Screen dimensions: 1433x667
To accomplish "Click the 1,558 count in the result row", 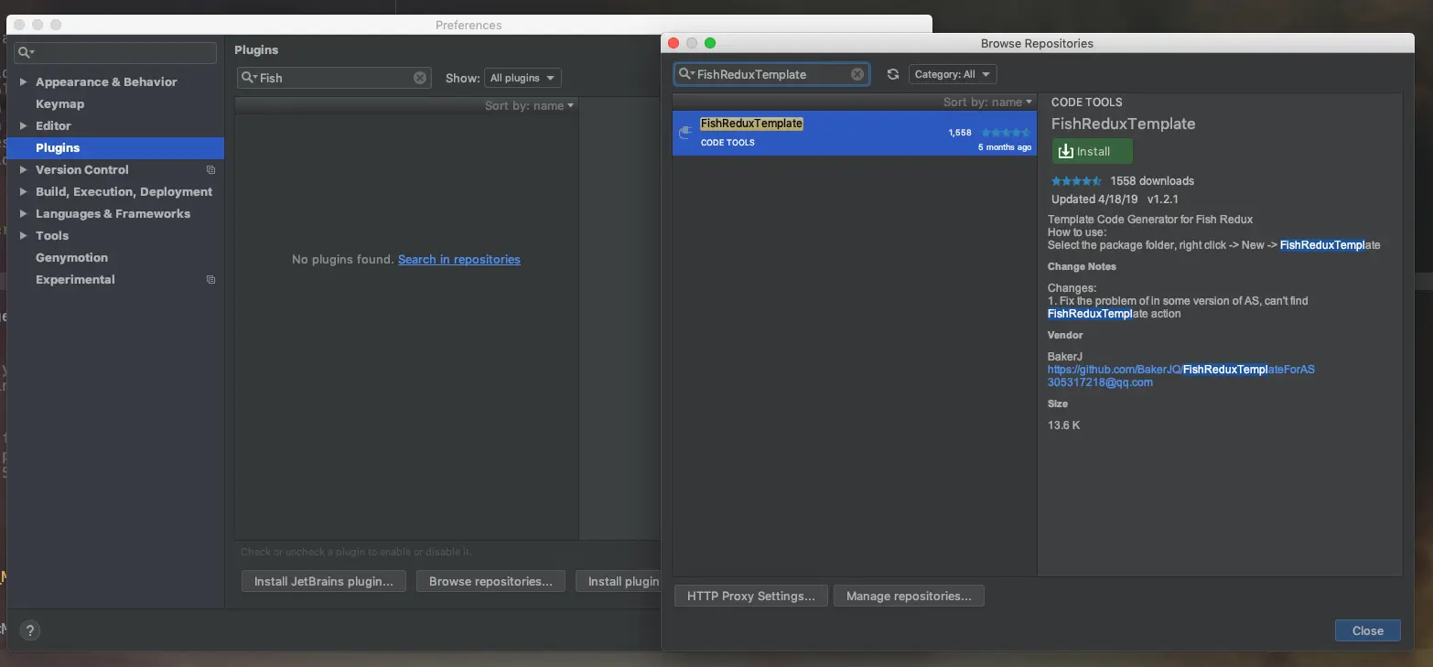I will tap(960, 133).
